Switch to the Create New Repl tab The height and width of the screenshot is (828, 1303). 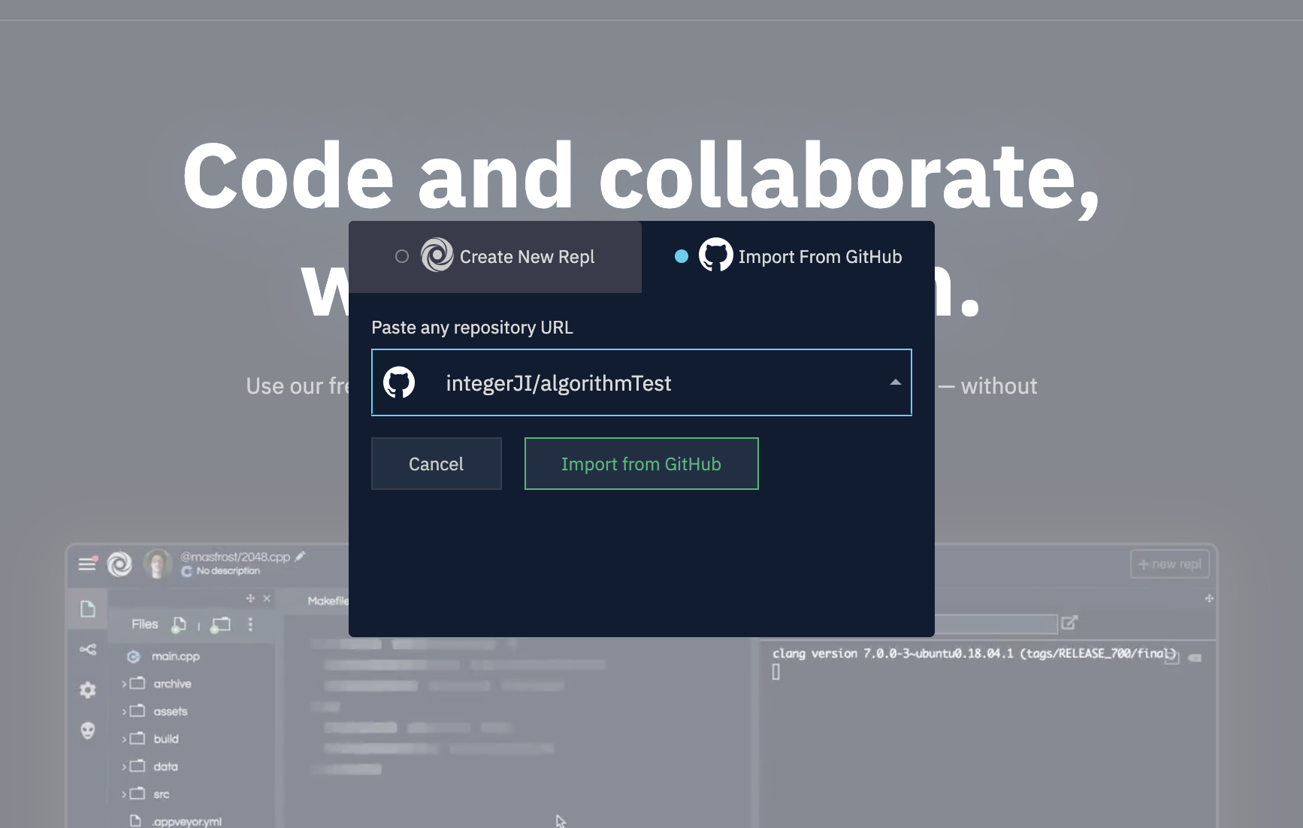495,257
